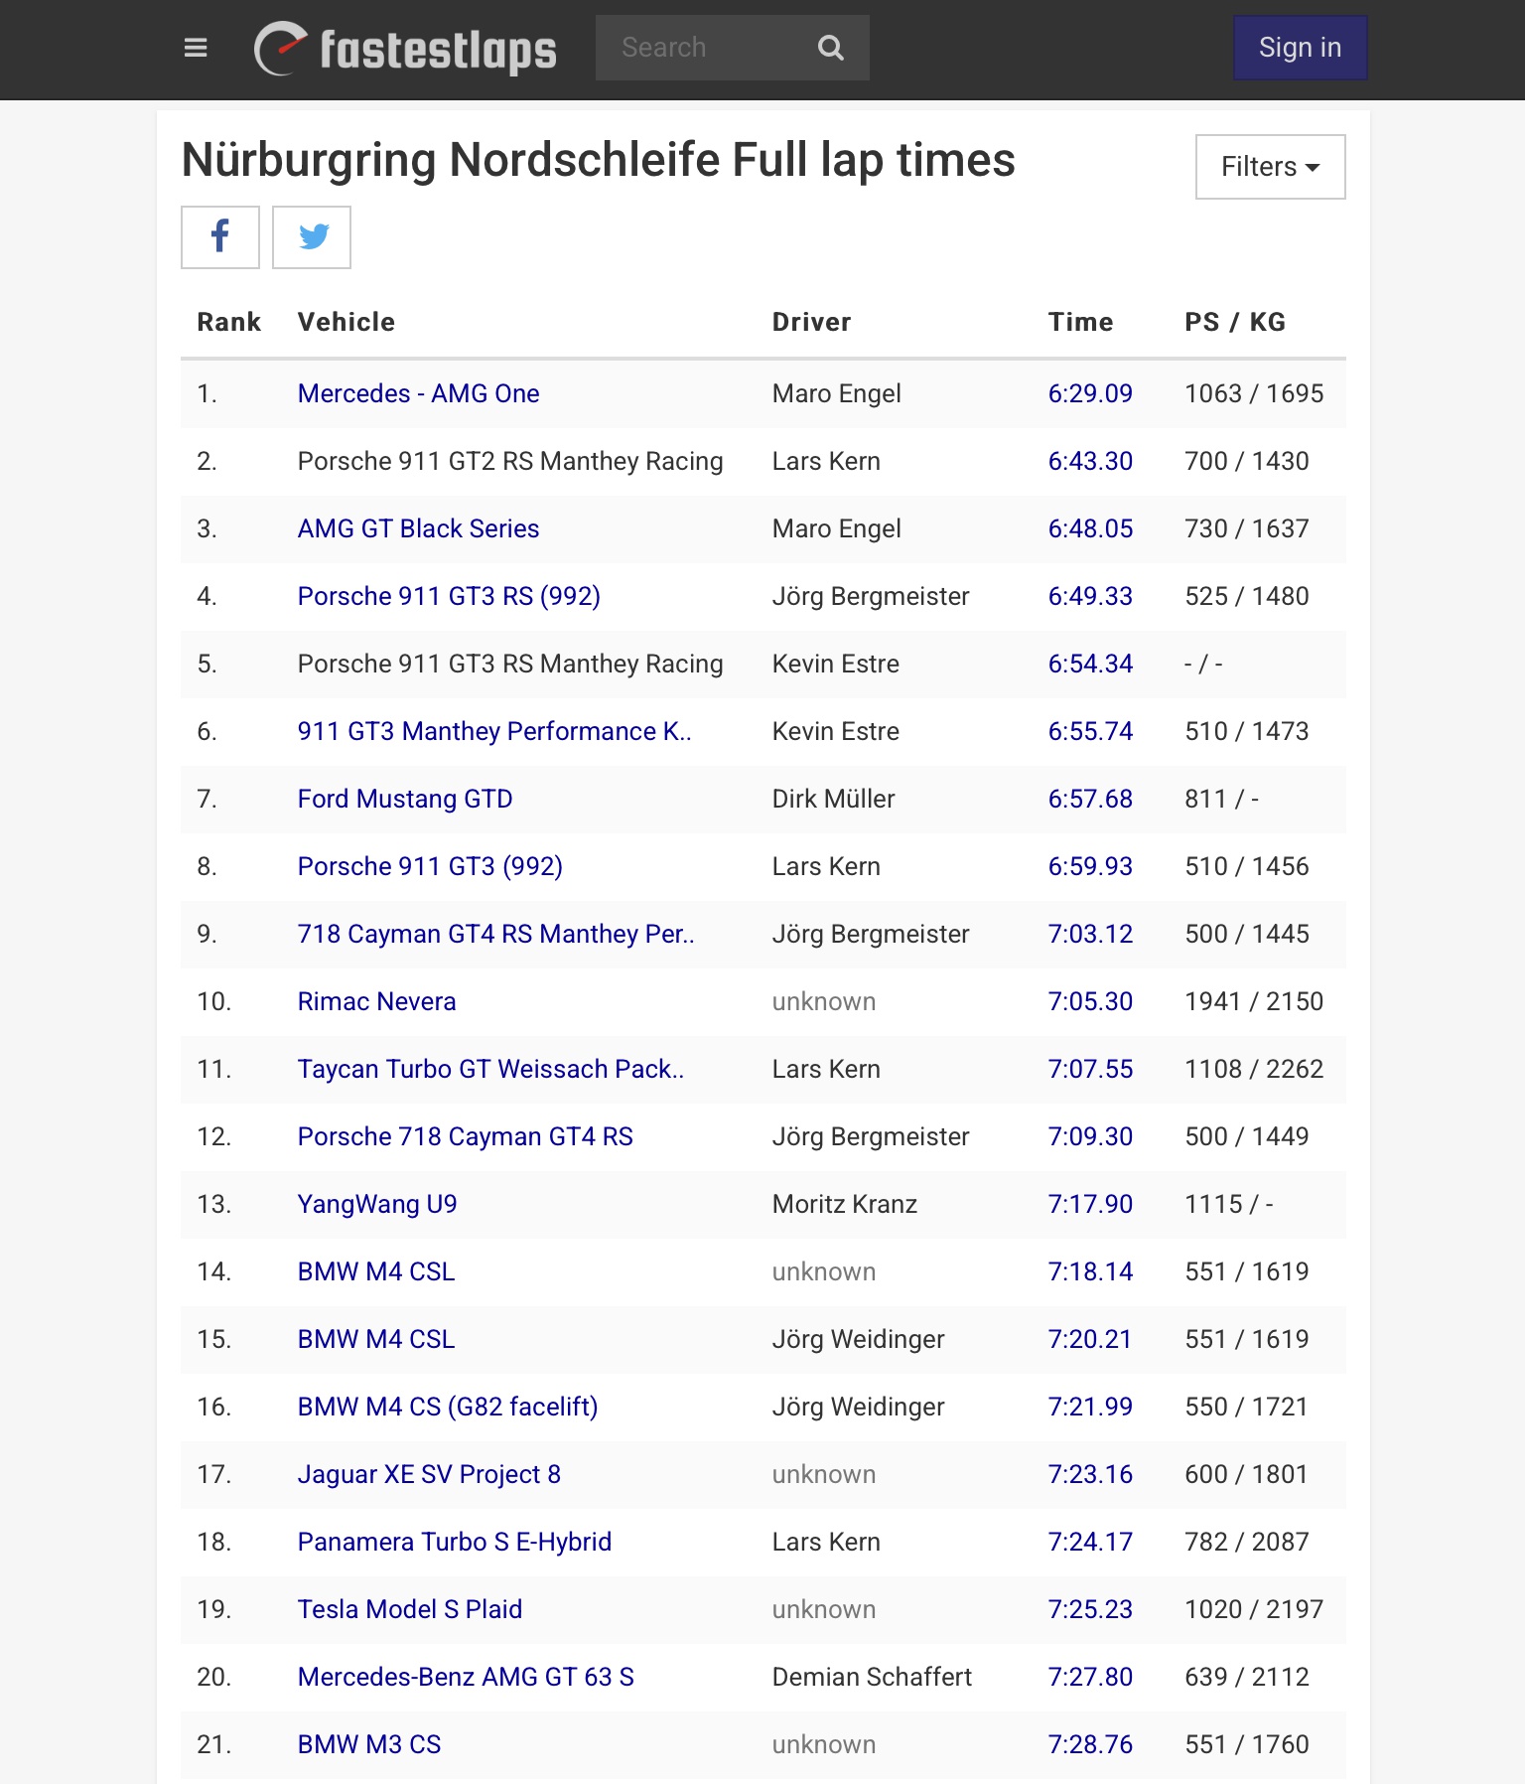Open the YangWang U9 link
The image size is (1525, 1784).
377,1204
